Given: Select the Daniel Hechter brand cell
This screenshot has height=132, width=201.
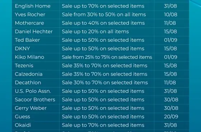Looking at the screenshot, I should click(34, 32).
